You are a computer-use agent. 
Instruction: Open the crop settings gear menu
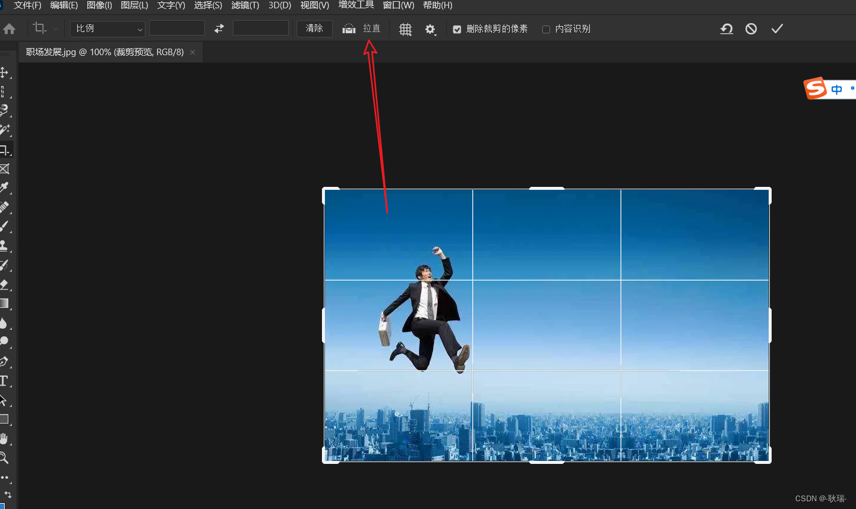431,29
